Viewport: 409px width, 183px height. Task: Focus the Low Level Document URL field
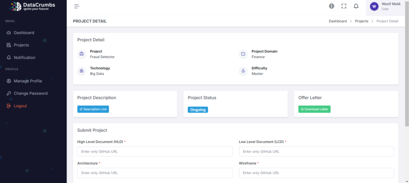pos(316,152)
